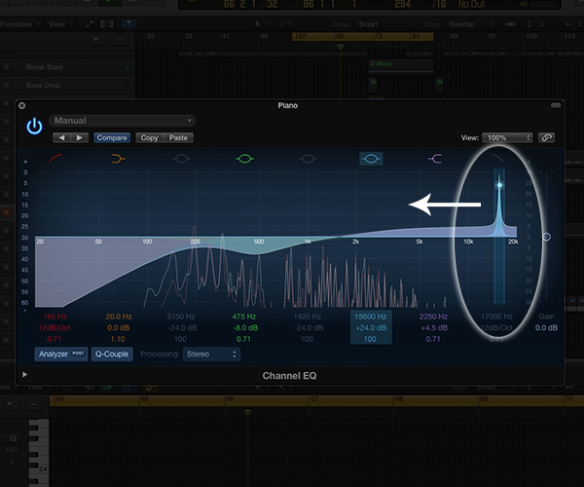Select the +4.5 dB gain value
The height and width of the screenshot is (487, 584).
click(x=433, y=328)
